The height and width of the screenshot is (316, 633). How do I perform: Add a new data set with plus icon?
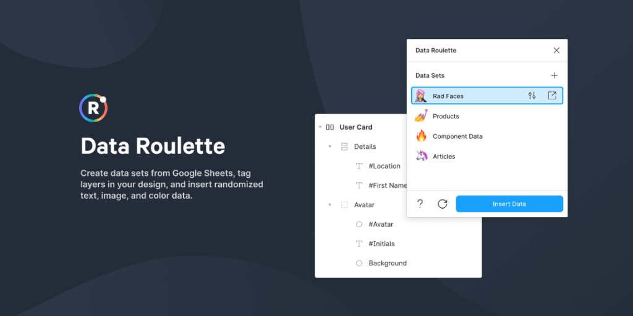pos(554,75)
